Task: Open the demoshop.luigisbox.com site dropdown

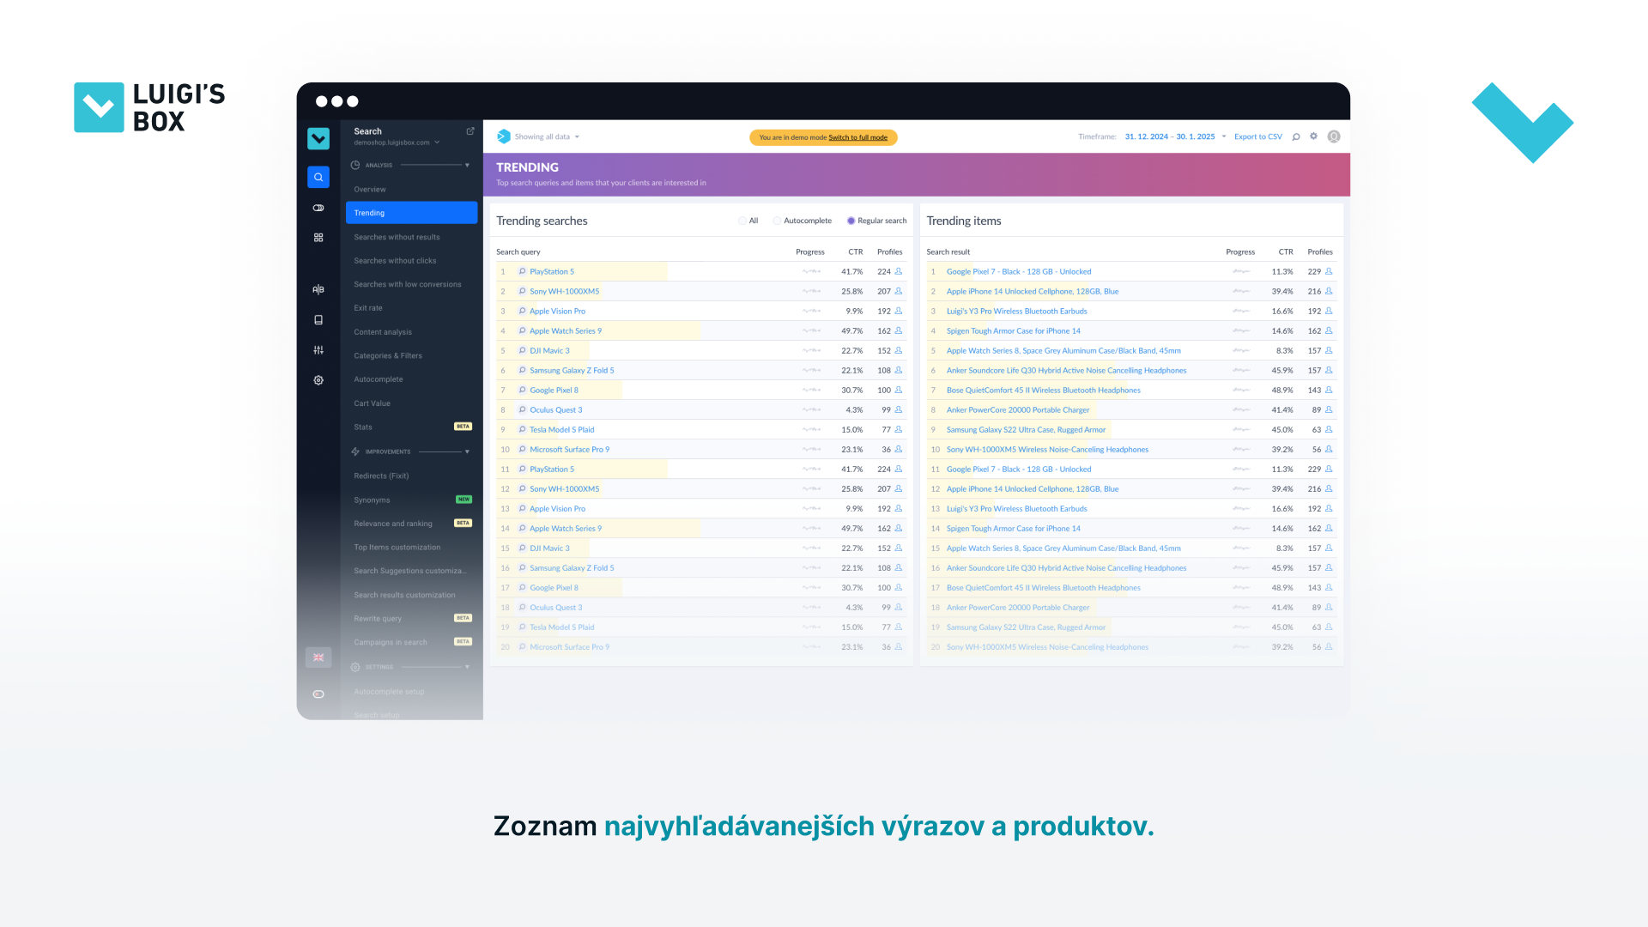Action: 397,142
